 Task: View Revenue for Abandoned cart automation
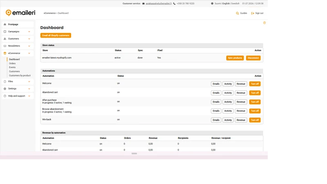pos(241,93)
